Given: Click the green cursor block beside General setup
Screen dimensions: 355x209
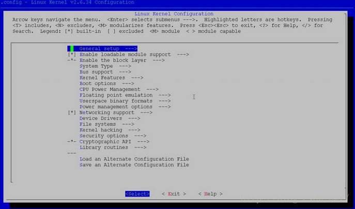Looking at the screenshot, I should (x=72, y=49).
